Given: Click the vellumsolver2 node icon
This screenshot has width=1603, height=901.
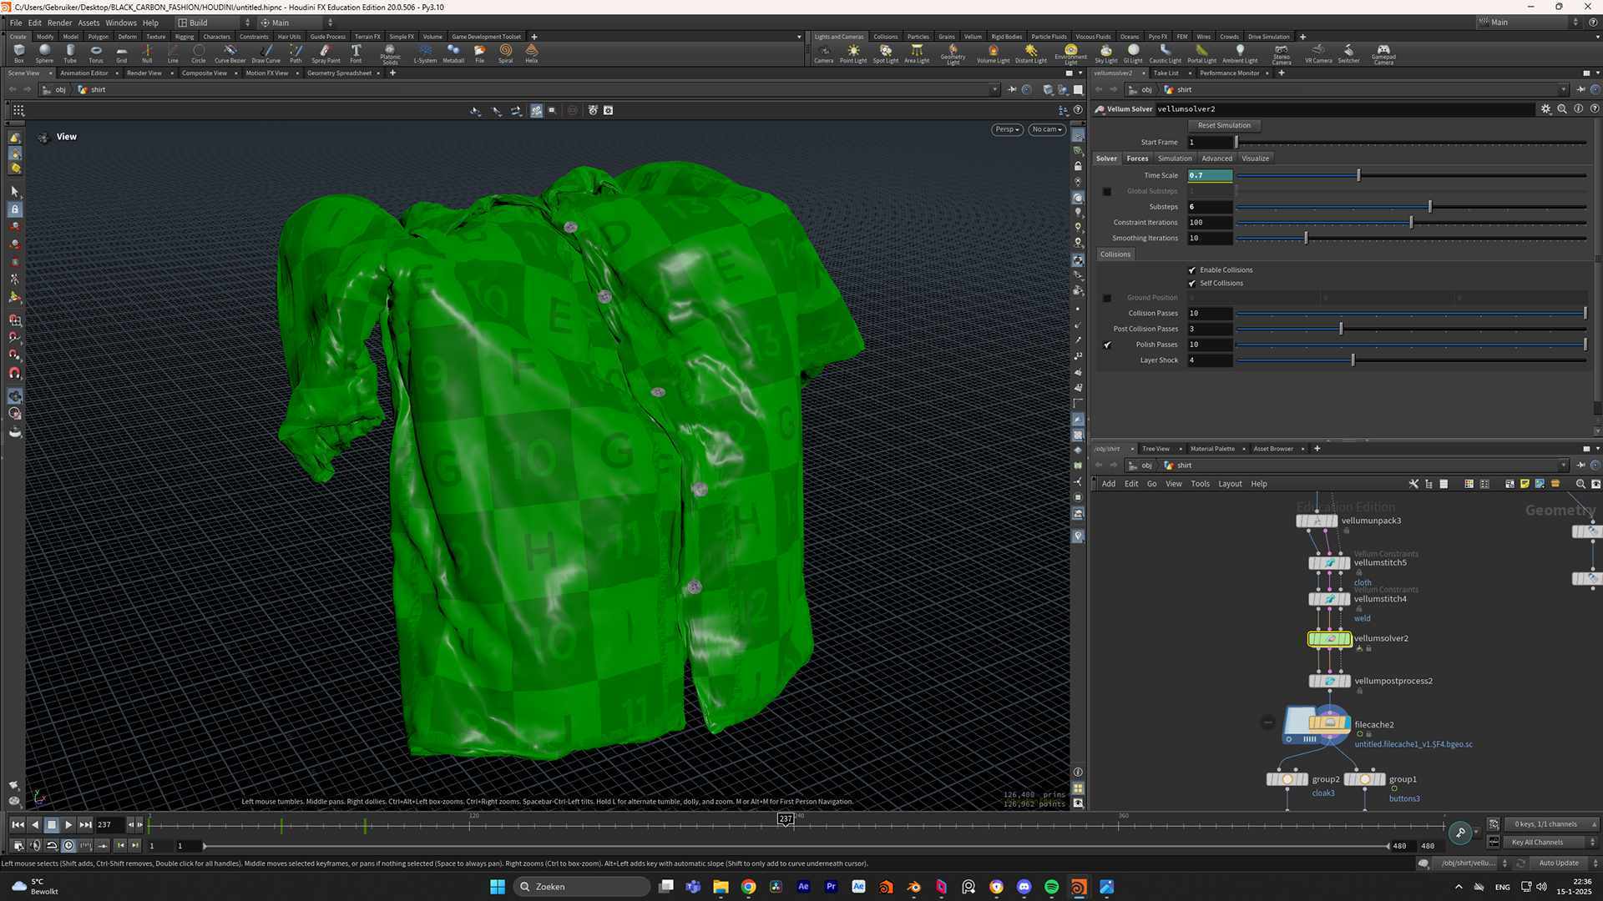Looking at the screenshot, I should [1329, 639].
